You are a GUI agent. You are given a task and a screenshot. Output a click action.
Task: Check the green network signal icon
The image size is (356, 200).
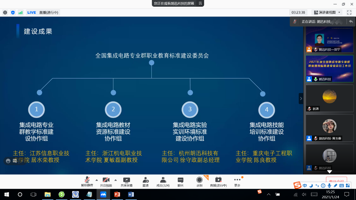pyautogui.click(x=20, y=12)
